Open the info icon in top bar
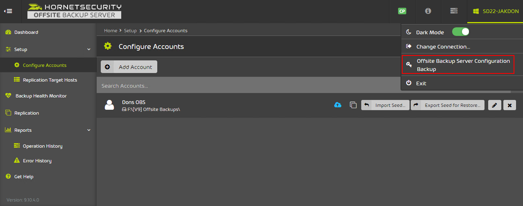The width and height of the screenshot is (523, 206). [428, 11]
